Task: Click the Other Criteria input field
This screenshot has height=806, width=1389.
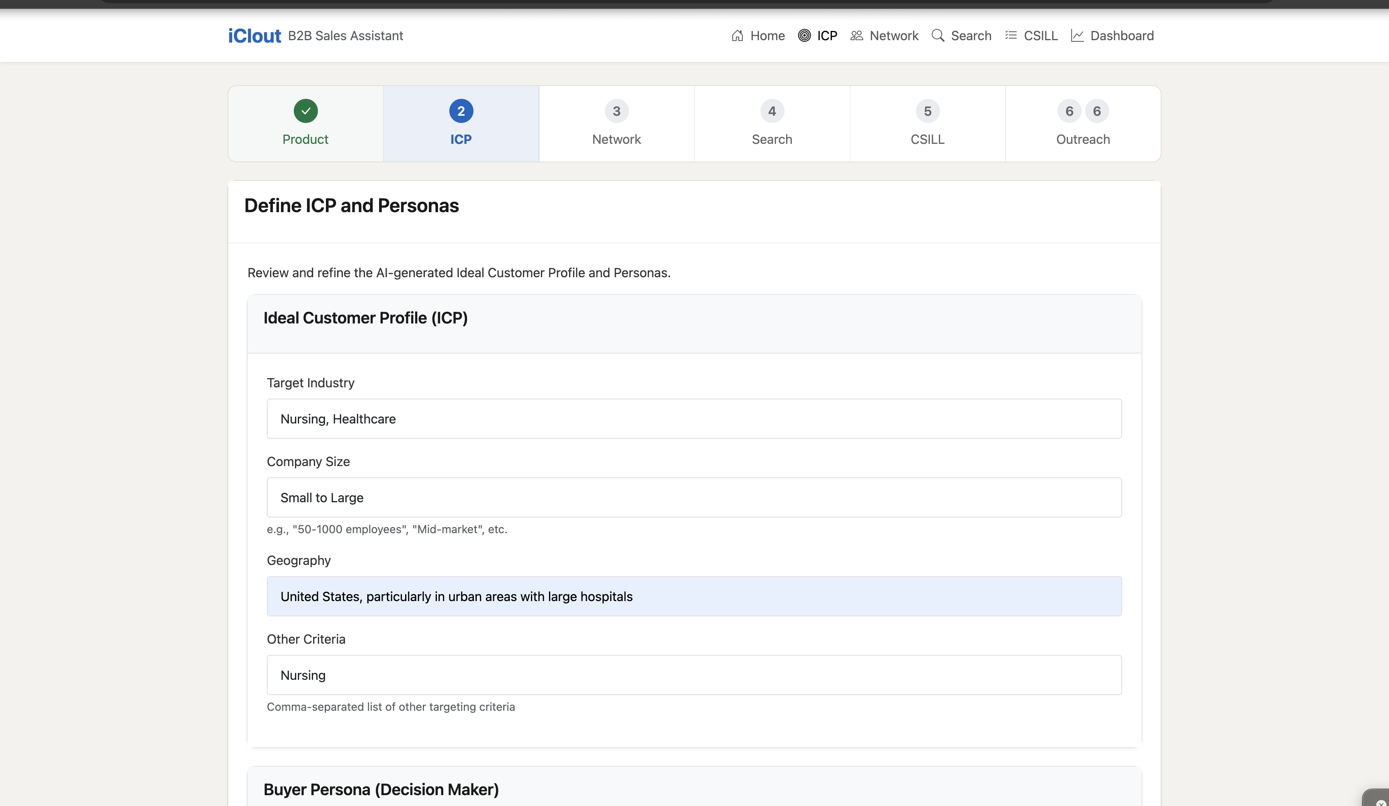Action: pos(694,675)
